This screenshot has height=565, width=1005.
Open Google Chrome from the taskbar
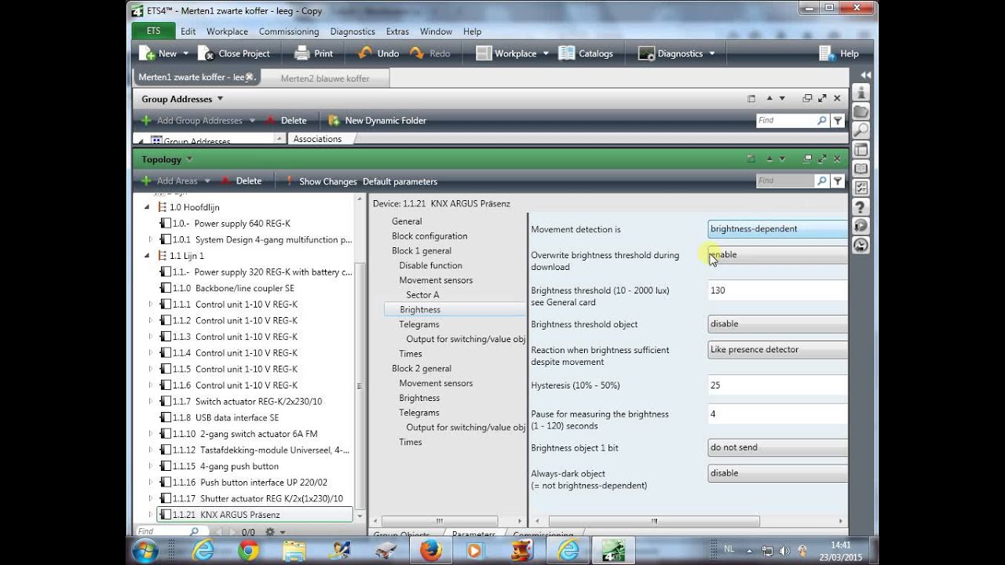(x=248, y=551)
